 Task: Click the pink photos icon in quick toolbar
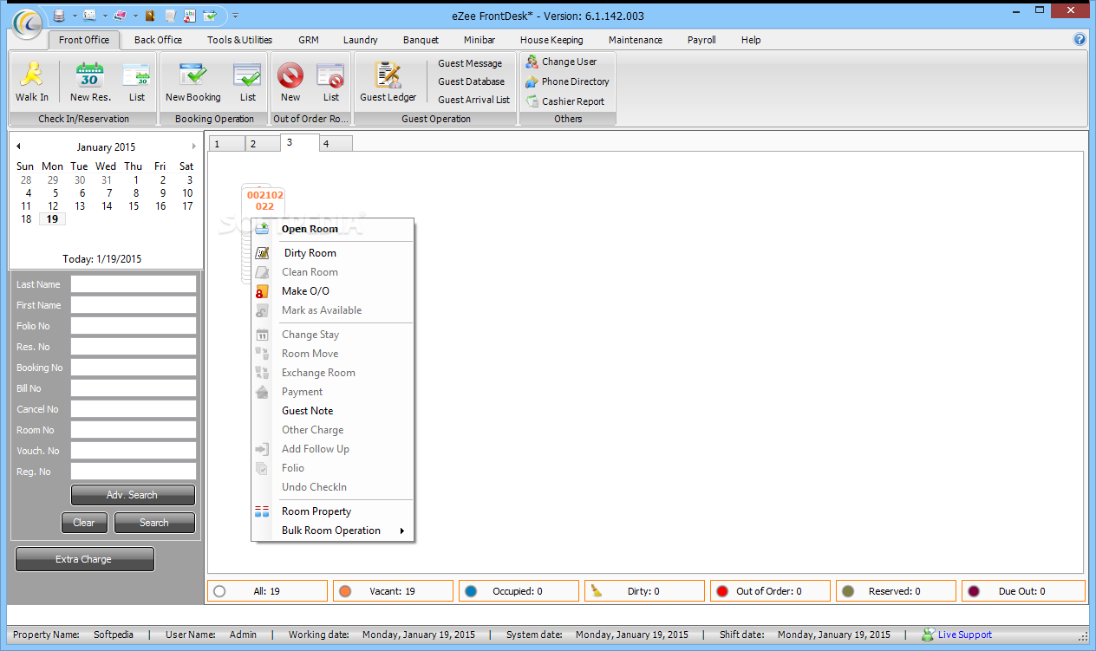coord(120,16)
